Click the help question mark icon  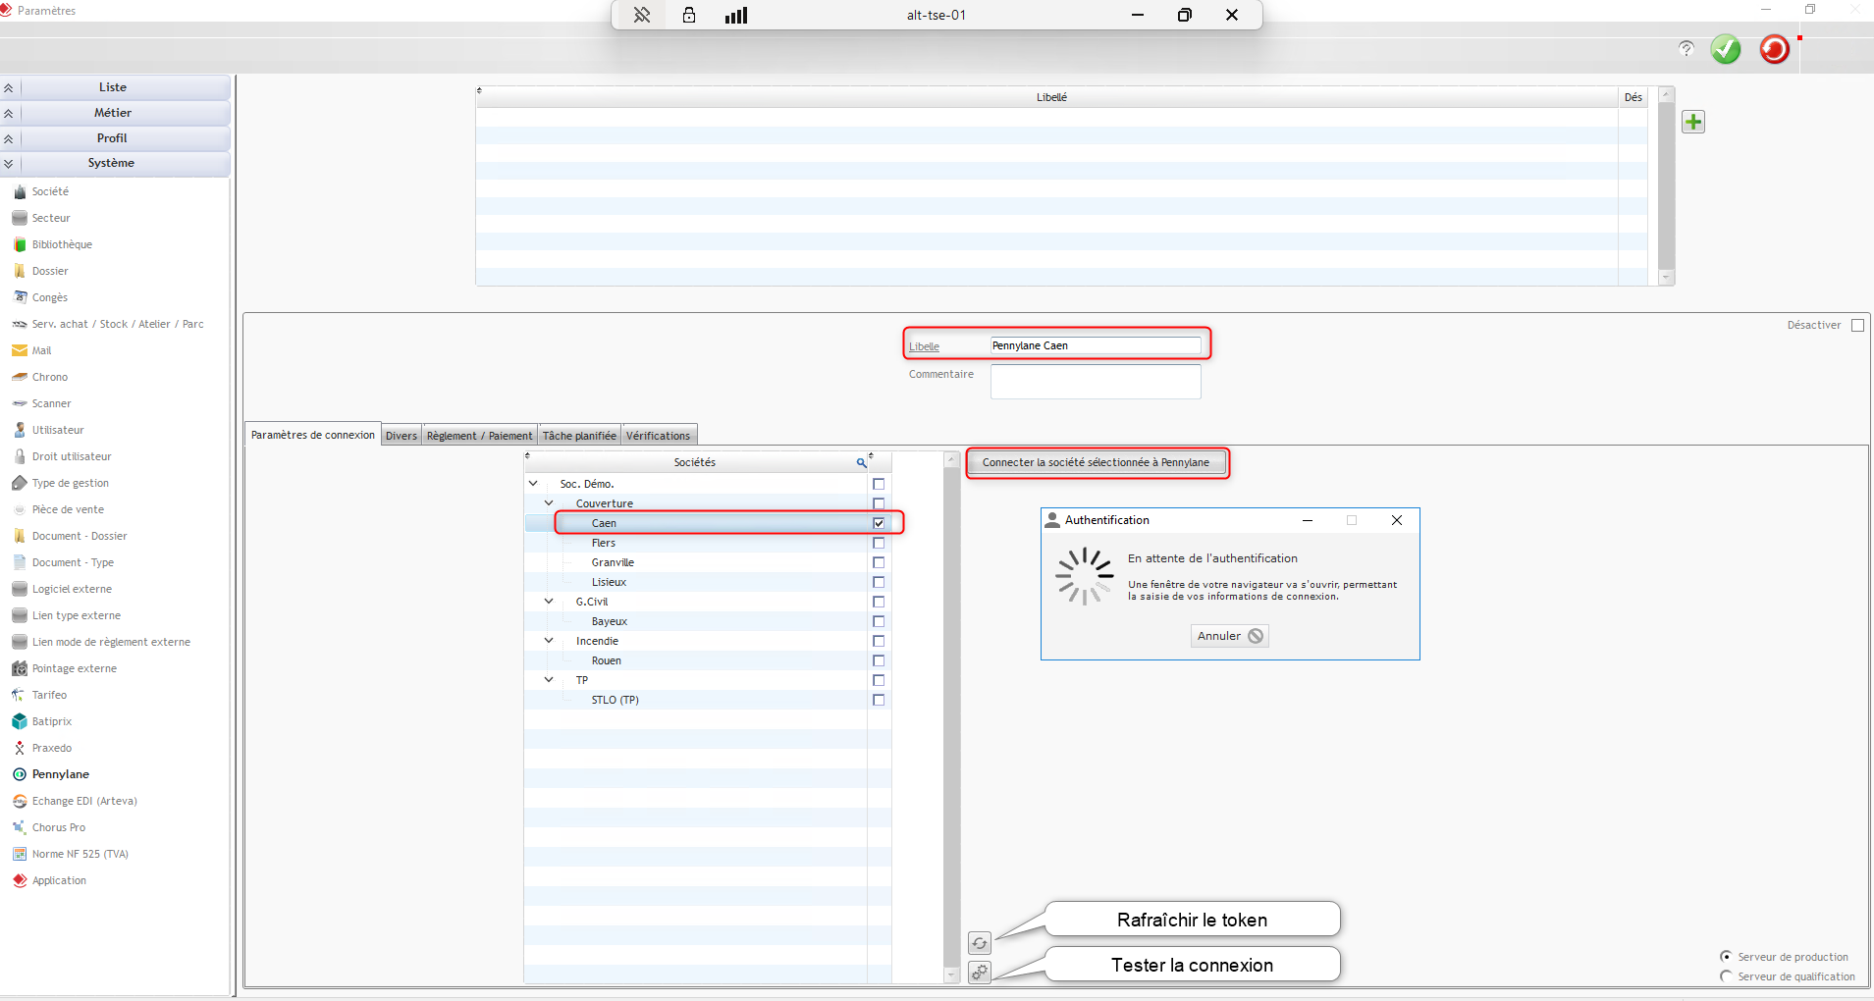[x=1686, y=49]
